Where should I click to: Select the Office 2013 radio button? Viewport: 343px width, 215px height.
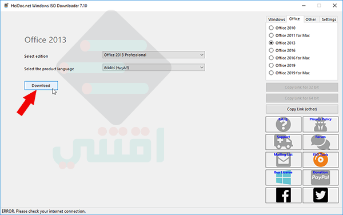[x=271, y=43]
